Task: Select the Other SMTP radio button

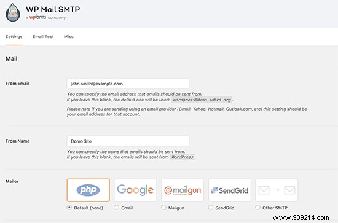Action: 257,208
